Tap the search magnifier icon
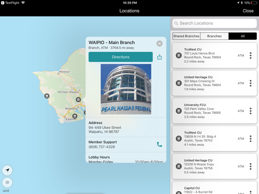This screenshot has width=259, height=194. point(176,23)
